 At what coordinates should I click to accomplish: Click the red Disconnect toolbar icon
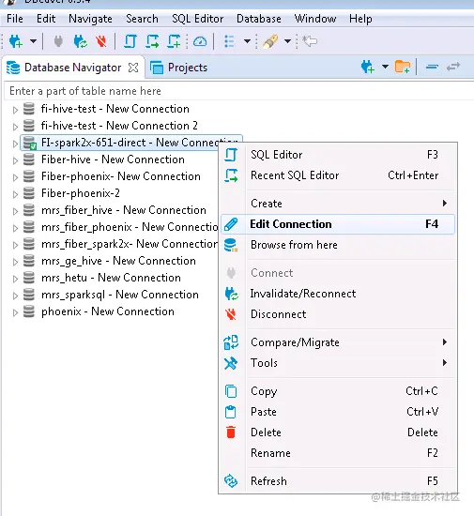[x=101, y=41]
